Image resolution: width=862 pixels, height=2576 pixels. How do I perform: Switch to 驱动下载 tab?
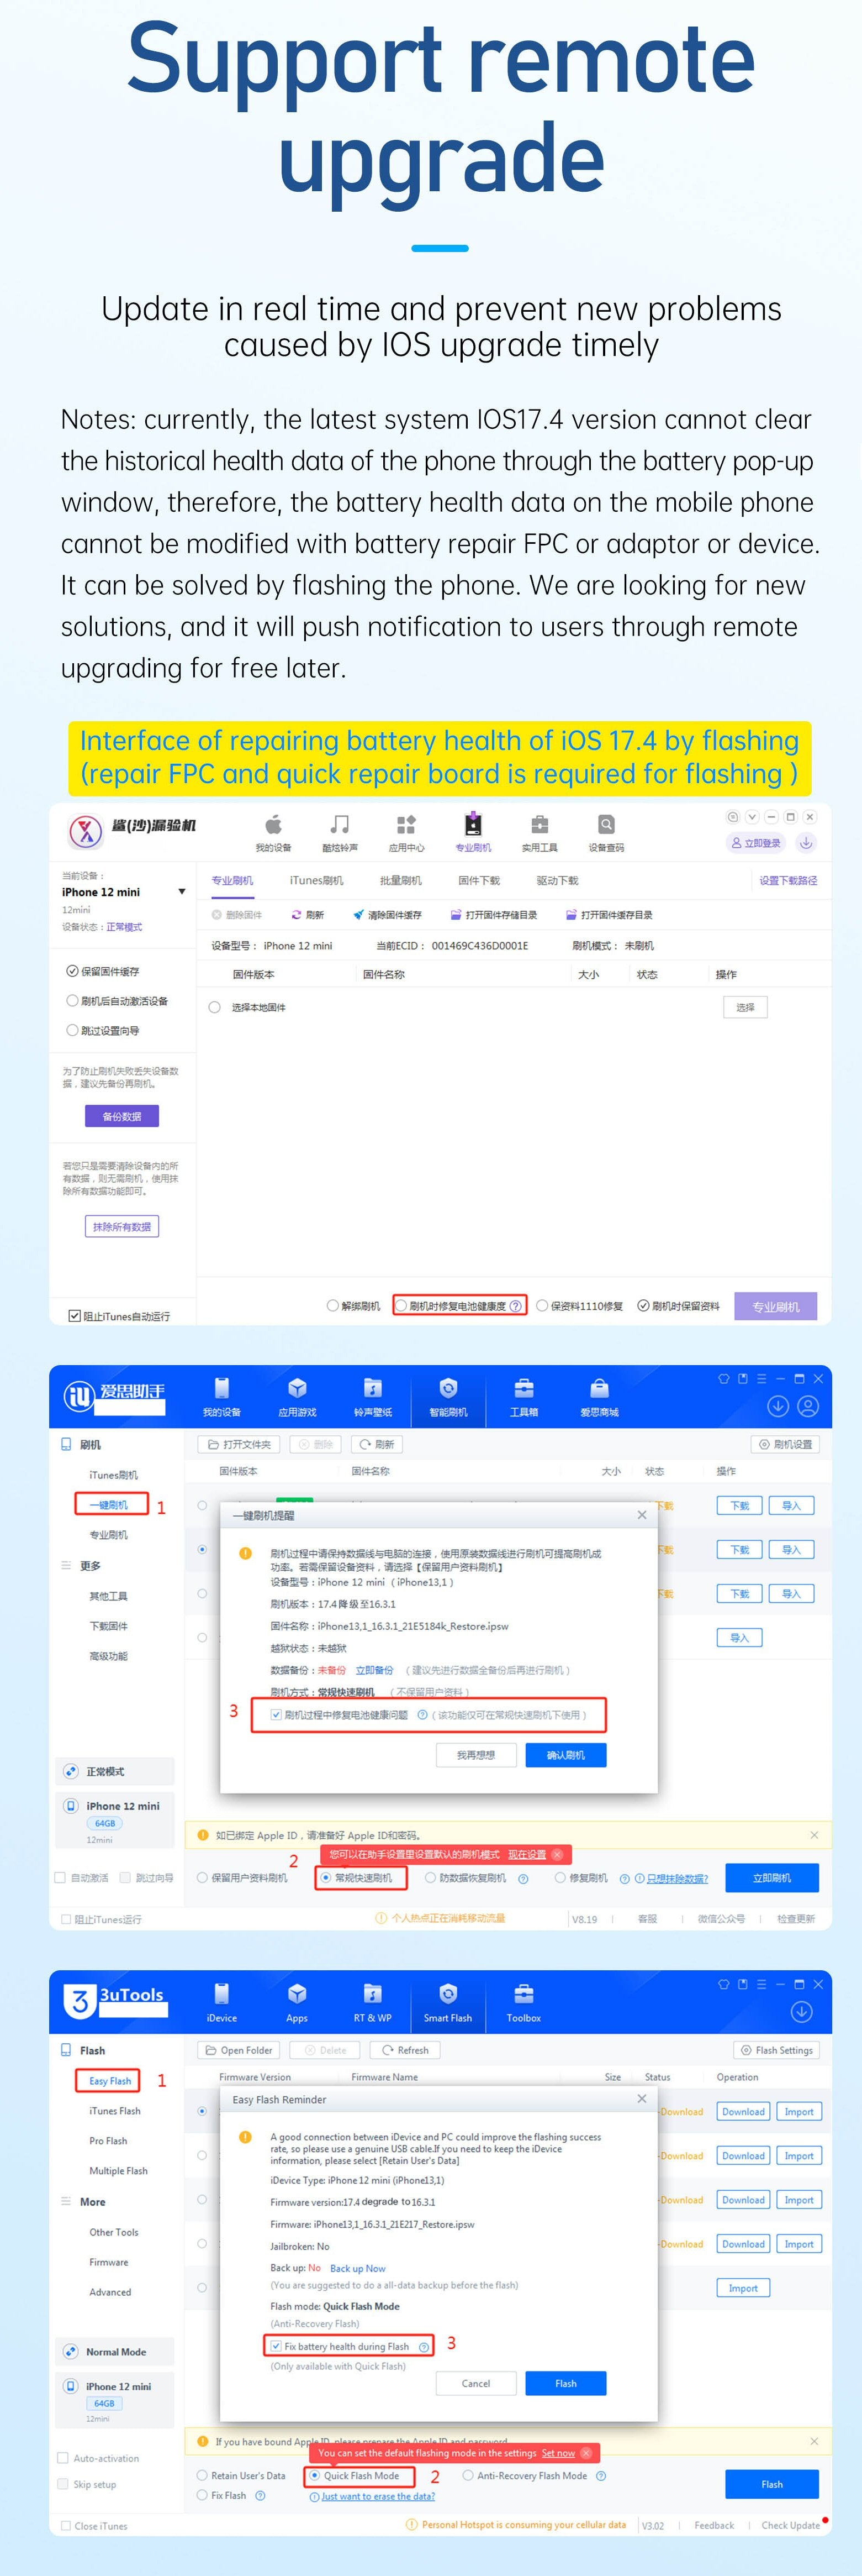point(557,881)
